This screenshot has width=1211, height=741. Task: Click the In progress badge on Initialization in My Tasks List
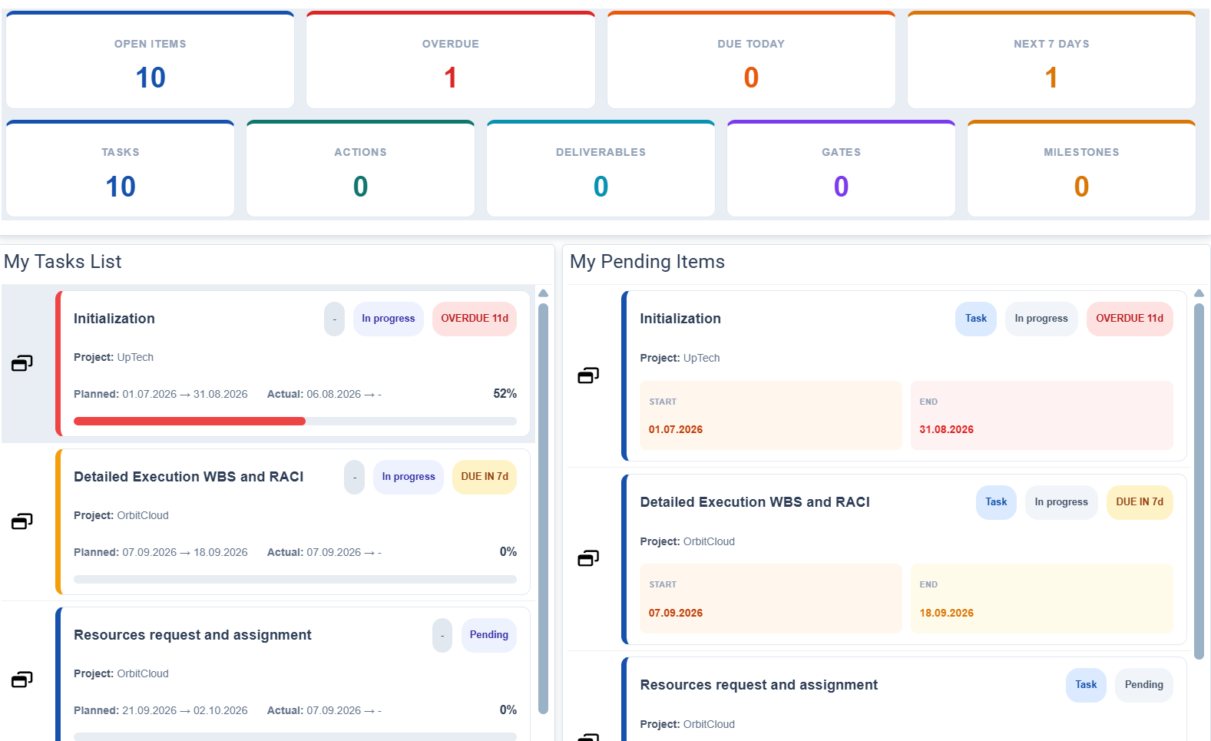point(389,319)
